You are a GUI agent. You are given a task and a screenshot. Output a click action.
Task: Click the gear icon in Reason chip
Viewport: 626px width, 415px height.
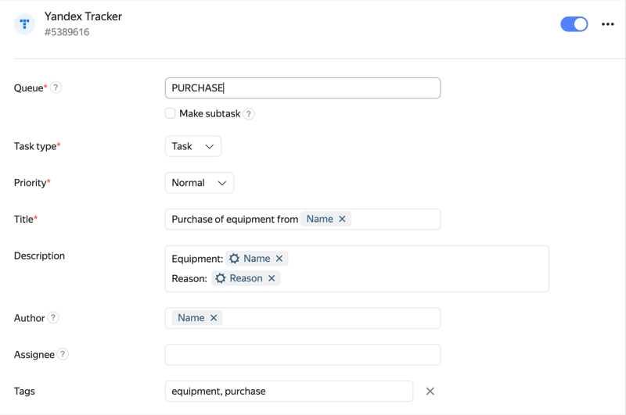pyautogui.click(x=221, y=279)
